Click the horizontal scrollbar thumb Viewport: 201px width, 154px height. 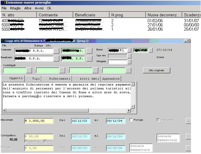48,110
